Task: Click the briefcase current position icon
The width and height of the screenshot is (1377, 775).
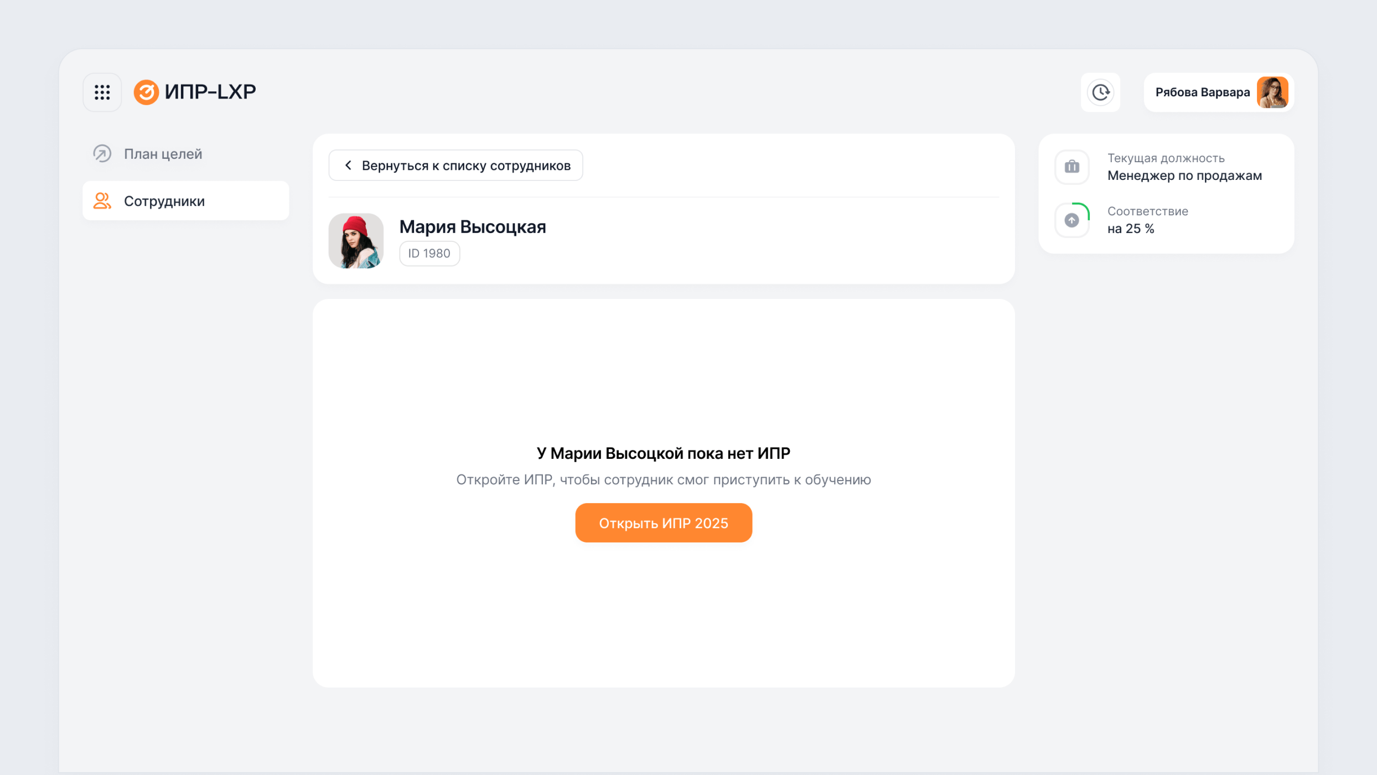Action: pos(1072,167)
